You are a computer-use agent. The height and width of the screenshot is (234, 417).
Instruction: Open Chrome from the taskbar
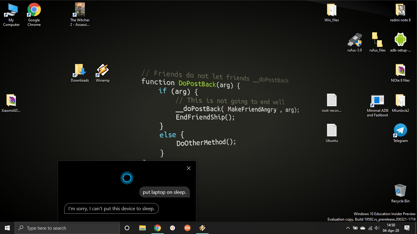coord(158,228)
